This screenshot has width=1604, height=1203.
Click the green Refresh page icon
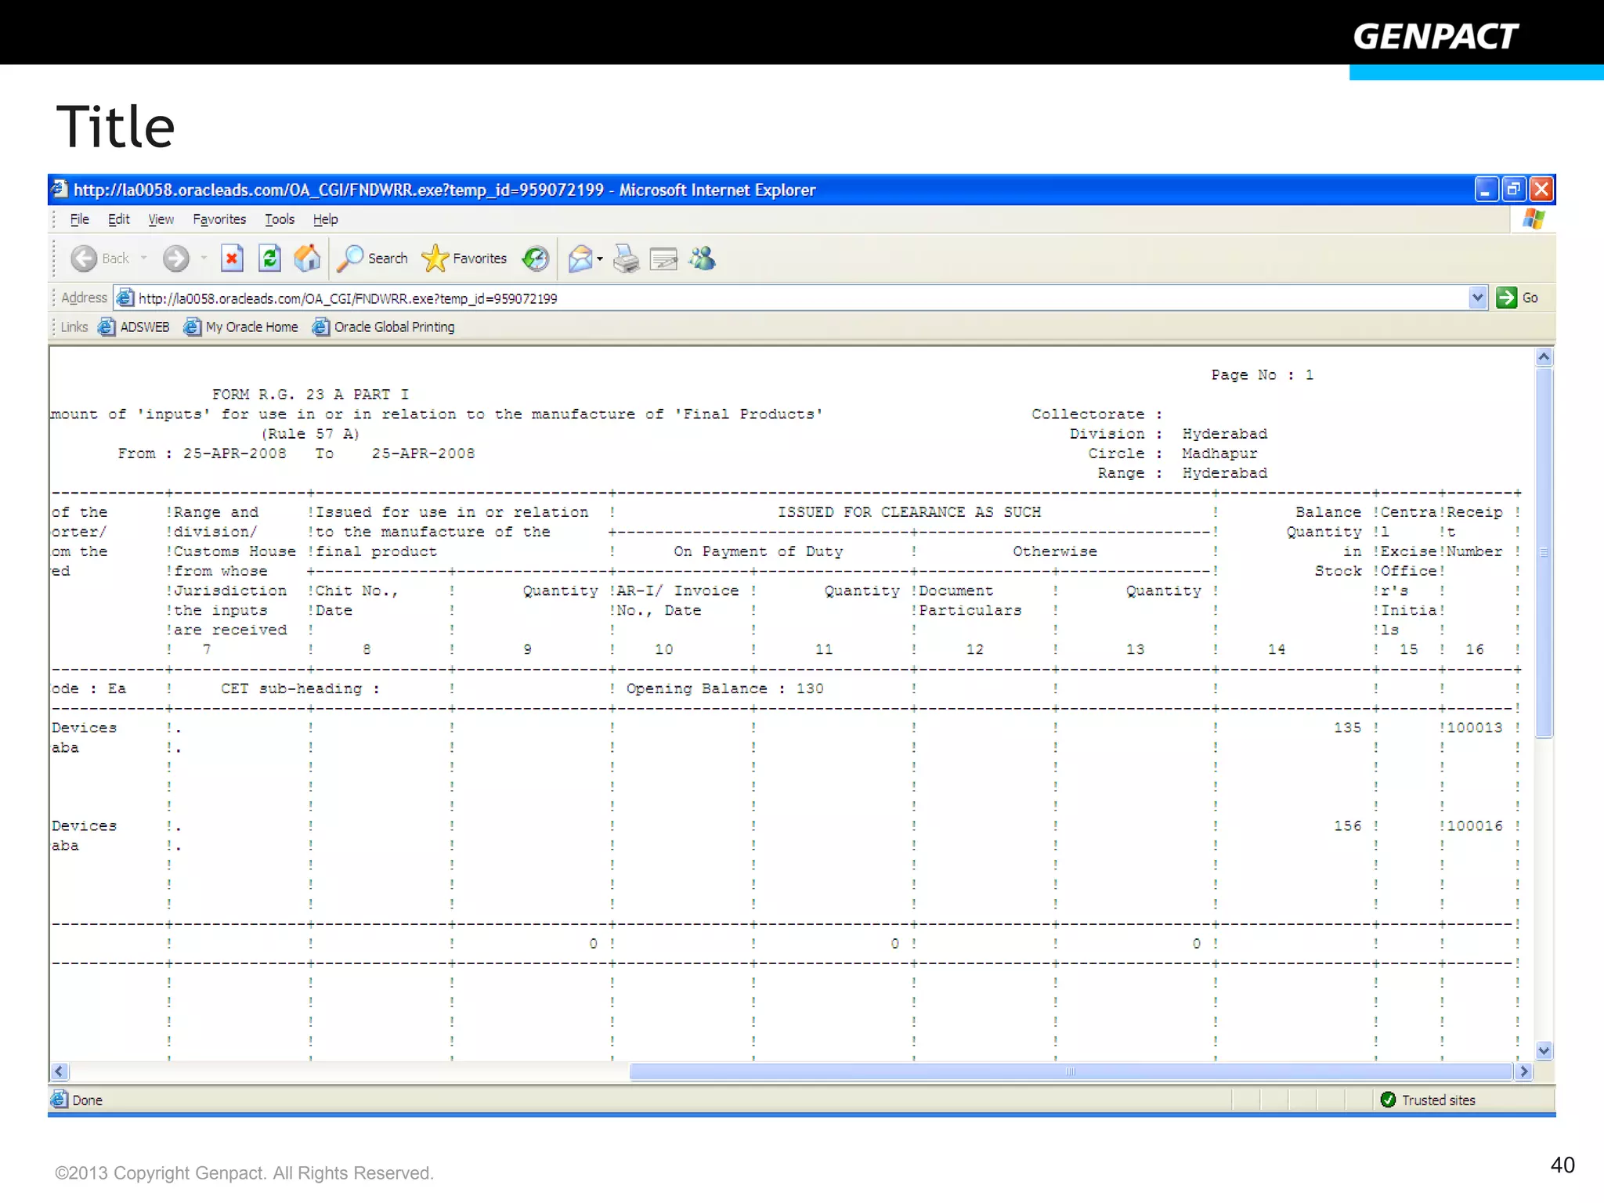269,258
